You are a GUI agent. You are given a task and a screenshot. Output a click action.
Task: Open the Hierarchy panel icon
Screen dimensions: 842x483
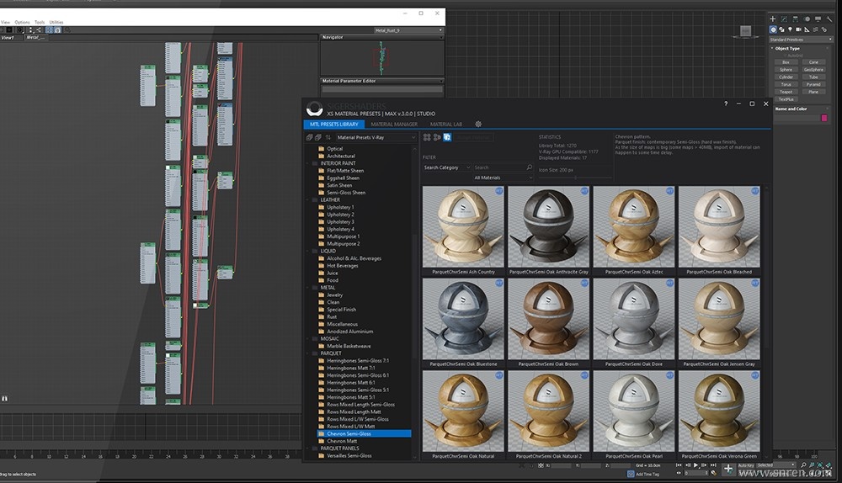tap(795, 19)
